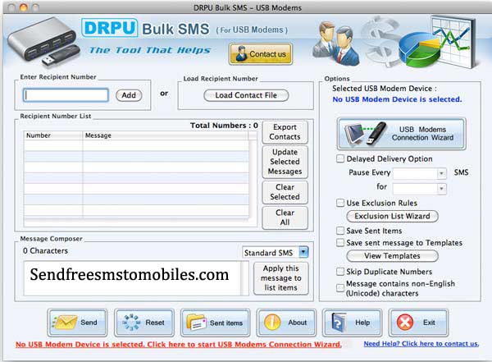This screenshot has height=362, width=492.
Task: Click 'No USB Modem Device is selected.' blue text
Action: [397, 99]
